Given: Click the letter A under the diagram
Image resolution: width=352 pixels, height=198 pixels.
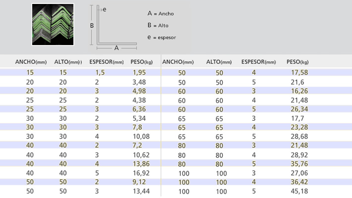Looking at the screenshot, I should pos(117,48).
